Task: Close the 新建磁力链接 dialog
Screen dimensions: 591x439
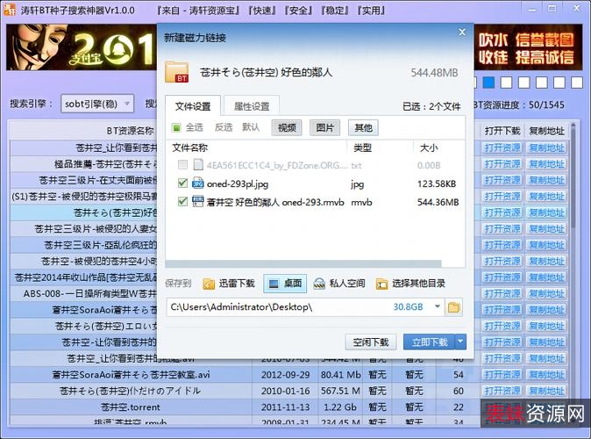Action: [462, 32]
